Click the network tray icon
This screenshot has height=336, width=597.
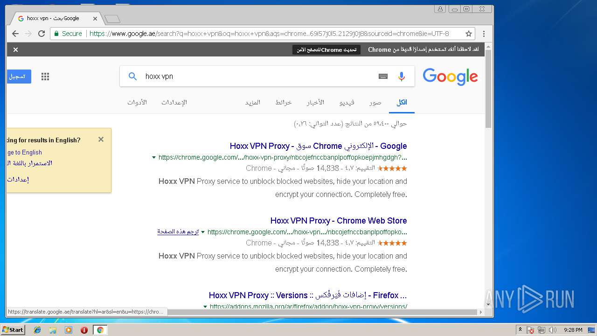tap(542, 330)
